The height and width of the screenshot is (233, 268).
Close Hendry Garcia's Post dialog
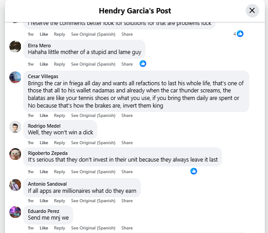(252, 11)
